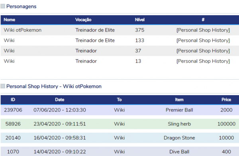Image resolution: width=239 pixels, height=156 pixels.
Task: Click the Wiki otPokemon character name
Action: (23, 30)
